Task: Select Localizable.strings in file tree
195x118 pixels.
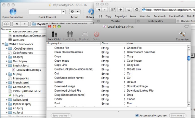Action: (x=29, y=70)
